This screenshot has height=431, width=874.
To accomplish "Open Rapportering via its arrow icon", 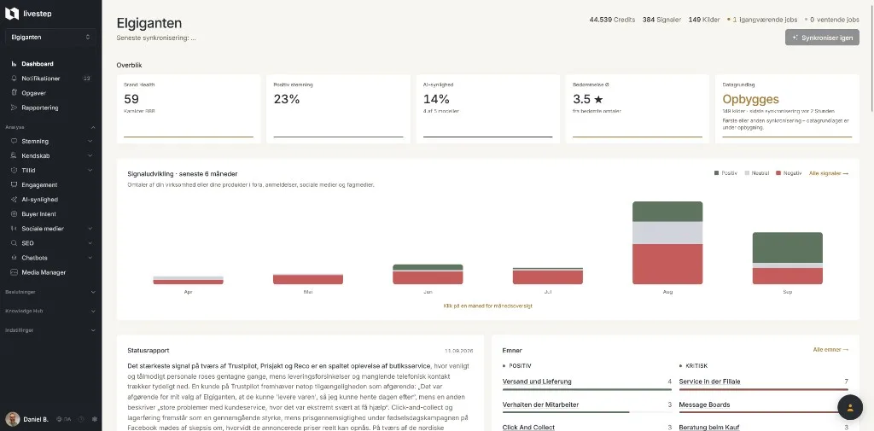I will point(14,108).
